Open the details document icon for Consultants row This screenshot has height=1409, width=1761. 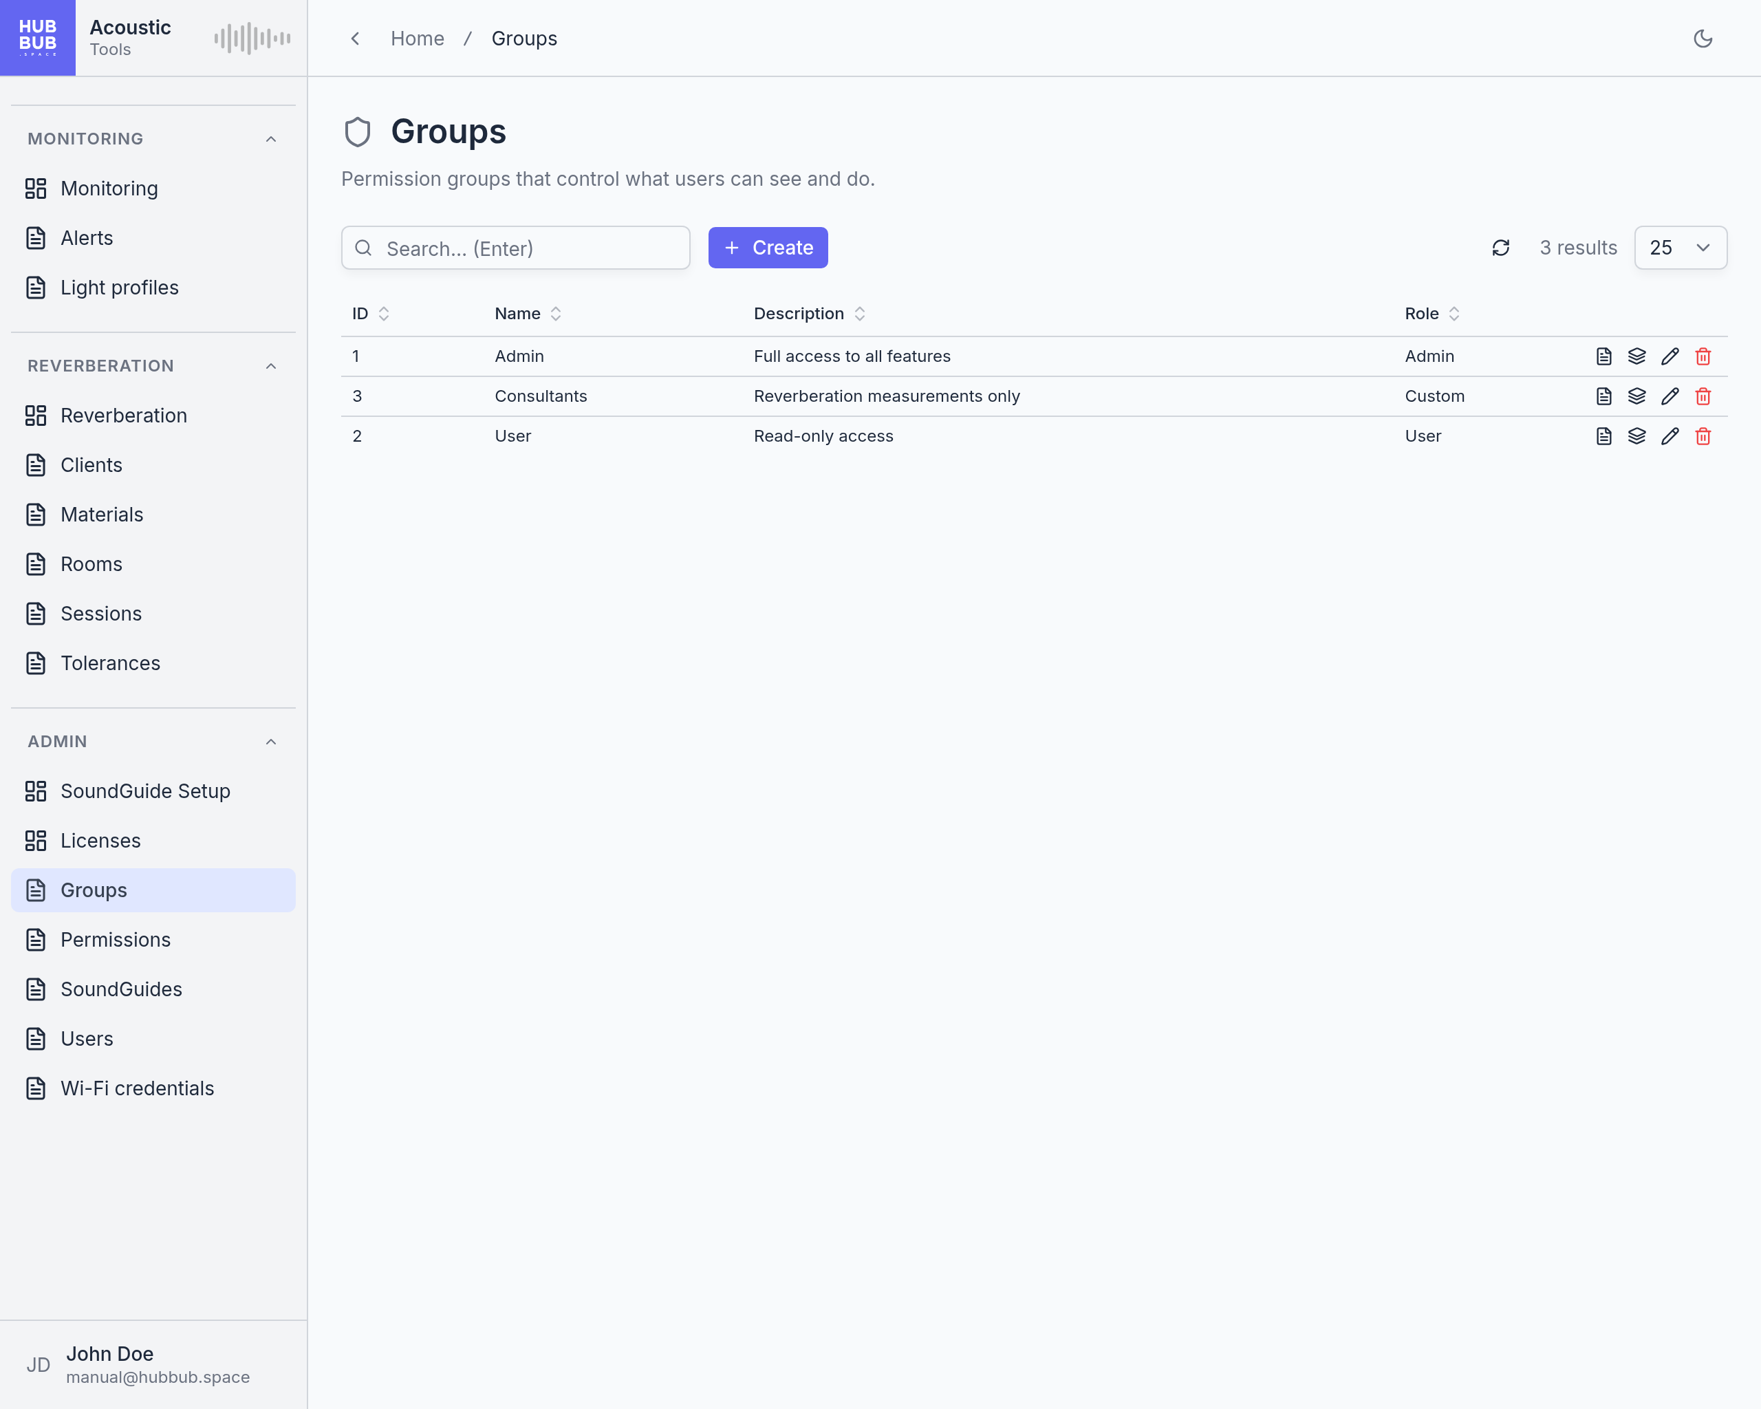click(x=1603, y=396)
